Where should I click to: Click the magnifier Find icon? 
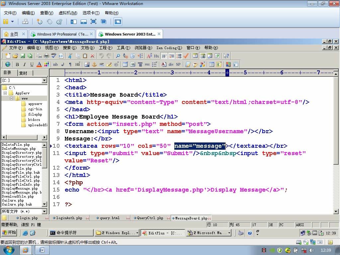click(118, 56)
